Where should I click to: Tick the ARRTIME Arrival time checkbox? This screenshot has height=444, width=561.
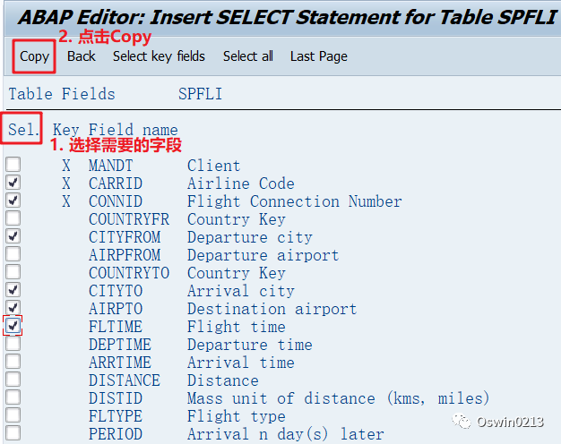[13, 362]
